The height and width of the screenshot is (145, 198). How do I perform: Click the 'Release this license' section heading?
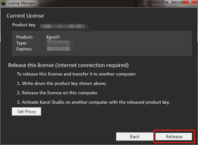[68, 65]
